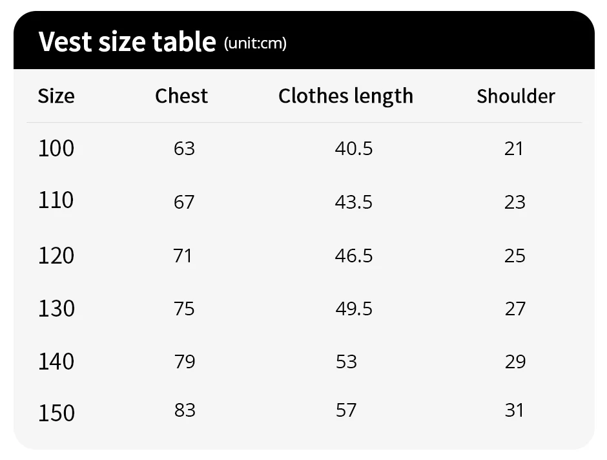
Task: Click shoulder value 21
Action: click(514, 149)
